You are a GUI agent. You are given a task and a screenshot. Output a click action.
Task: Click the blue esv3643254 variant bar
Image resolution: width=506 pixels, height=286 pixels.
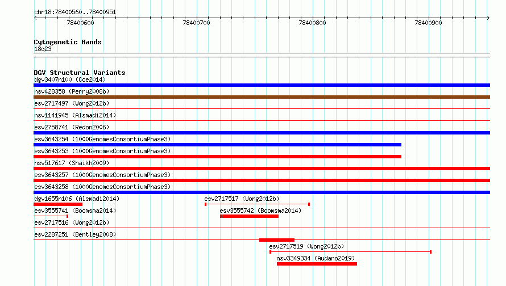218,145
